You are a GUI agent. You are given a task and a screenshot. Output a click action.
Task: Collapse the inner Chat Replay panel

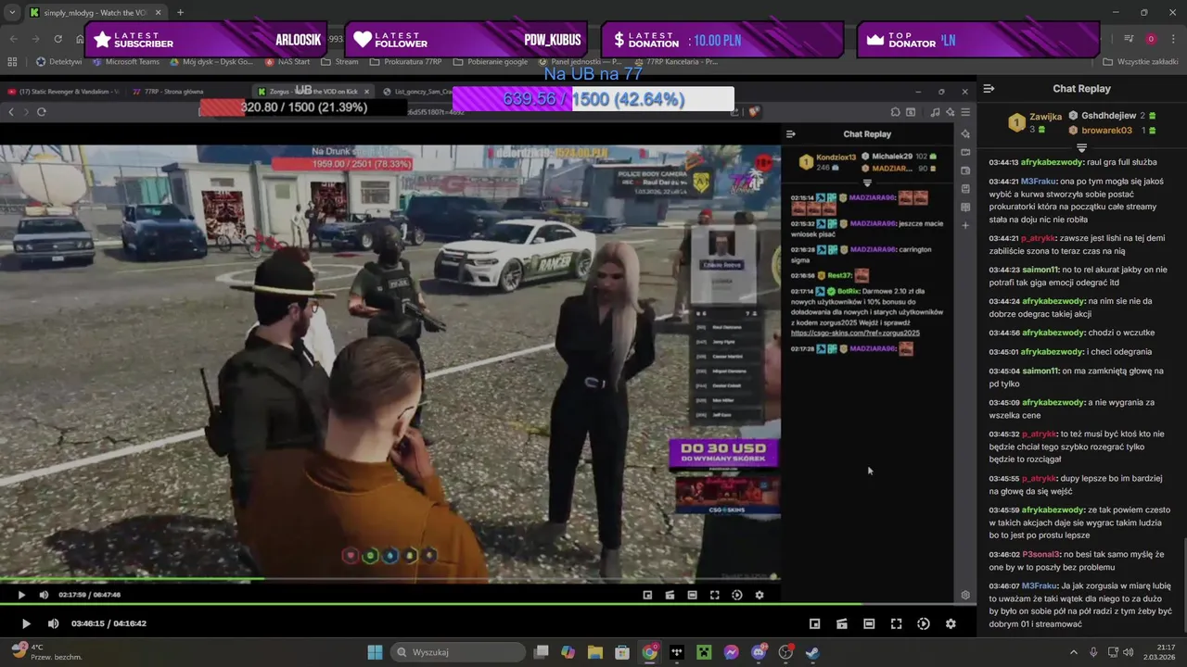pos(791,134)
